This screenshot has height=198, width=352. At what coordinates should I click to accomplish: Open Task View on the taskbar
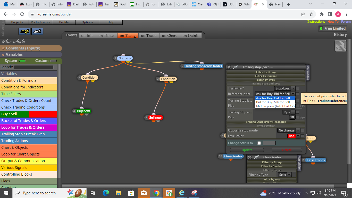(x=93, y=193)
